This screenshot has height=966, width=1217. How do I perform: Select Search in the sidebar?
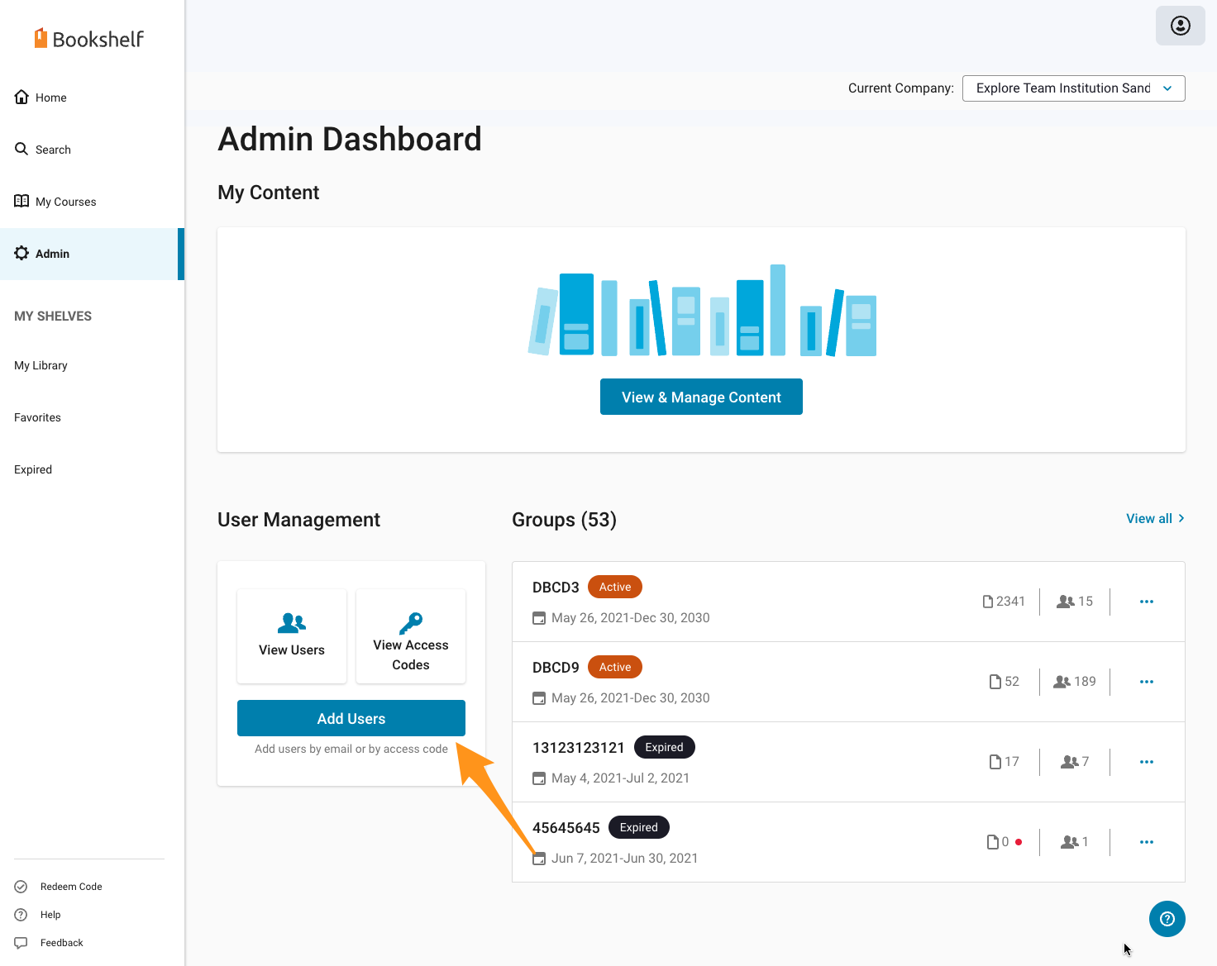click(53, 150)
